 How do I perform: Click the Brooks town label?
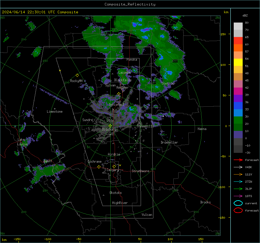205,202
